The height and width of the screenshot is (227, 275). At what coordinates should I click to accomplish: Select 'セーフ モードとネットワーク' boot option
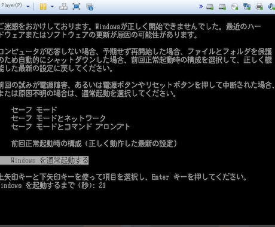coord(59,118)
